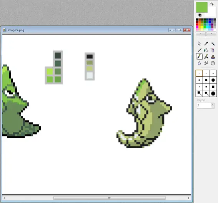The height and width of the screenshot is (203, 218).
Task: Click the off-white swatch in canvas's right palette
Action: [x=90, y=75]
